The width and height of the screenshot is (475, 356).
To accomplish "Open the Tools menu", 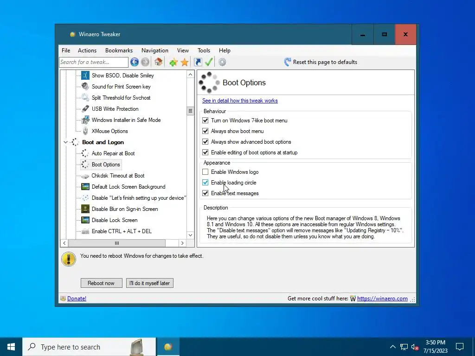I will pyautogui.click(x=204, y=50).
